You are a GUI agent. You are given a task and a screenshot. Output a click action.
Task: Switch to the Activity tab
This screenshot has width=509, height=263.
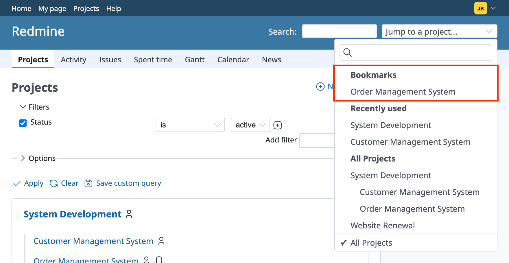tap(73, 60)
